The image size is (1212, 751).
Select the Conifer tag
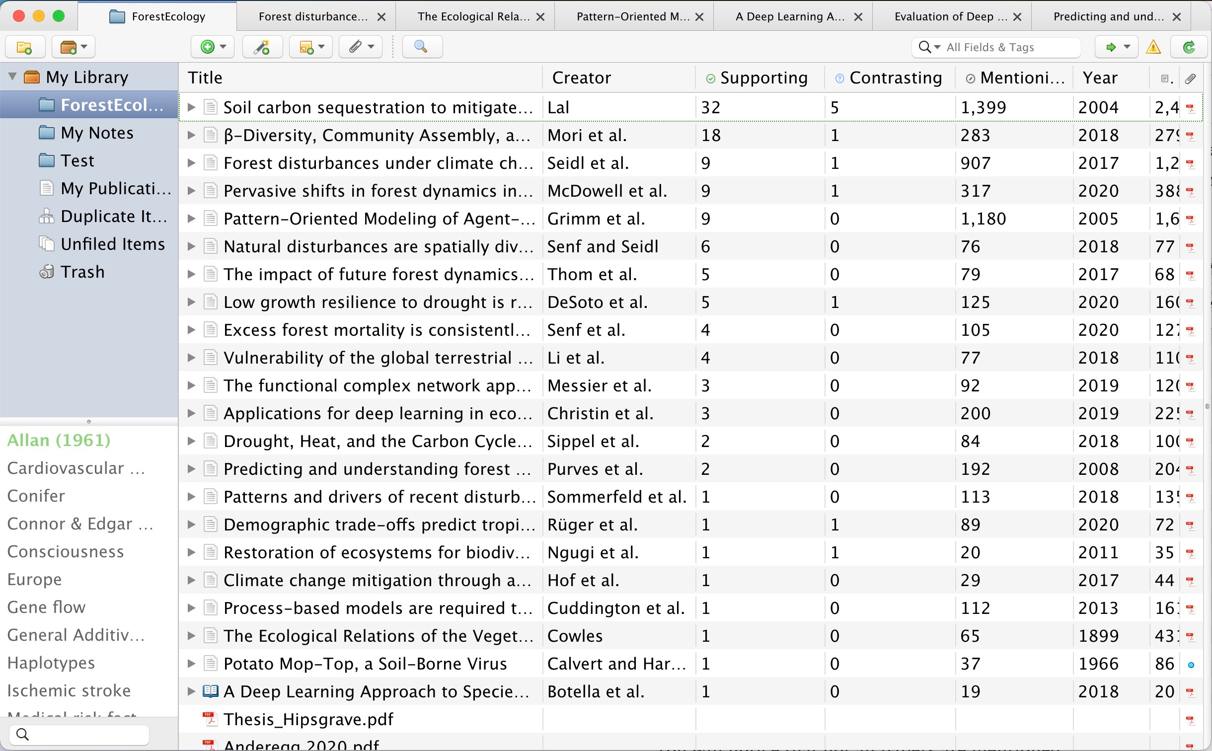[36, 496]
